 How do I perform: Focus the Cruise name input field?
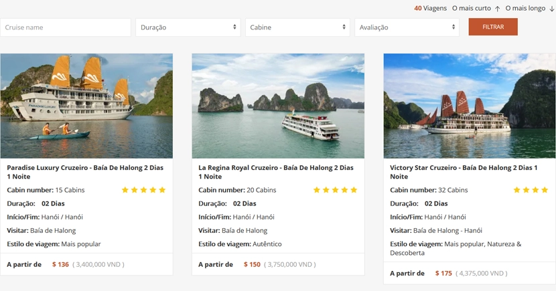coord(66,27)
